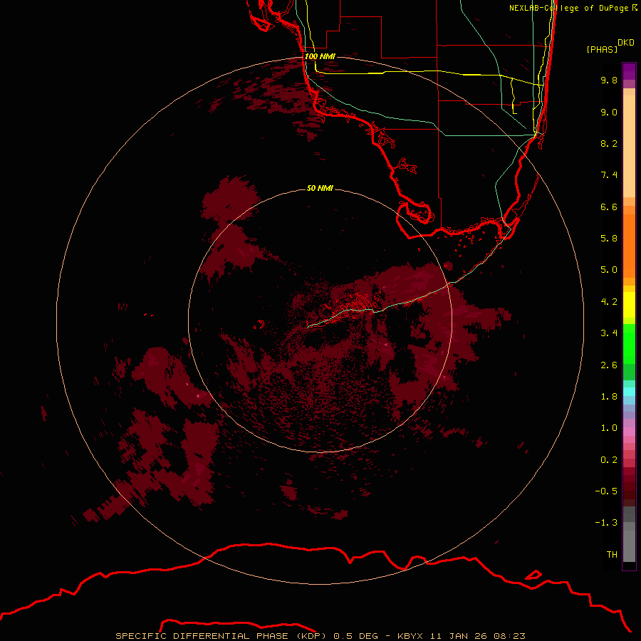641x641 pixels.
Task: Pick the cyan segment of the color bar
Action: (629, 392)
